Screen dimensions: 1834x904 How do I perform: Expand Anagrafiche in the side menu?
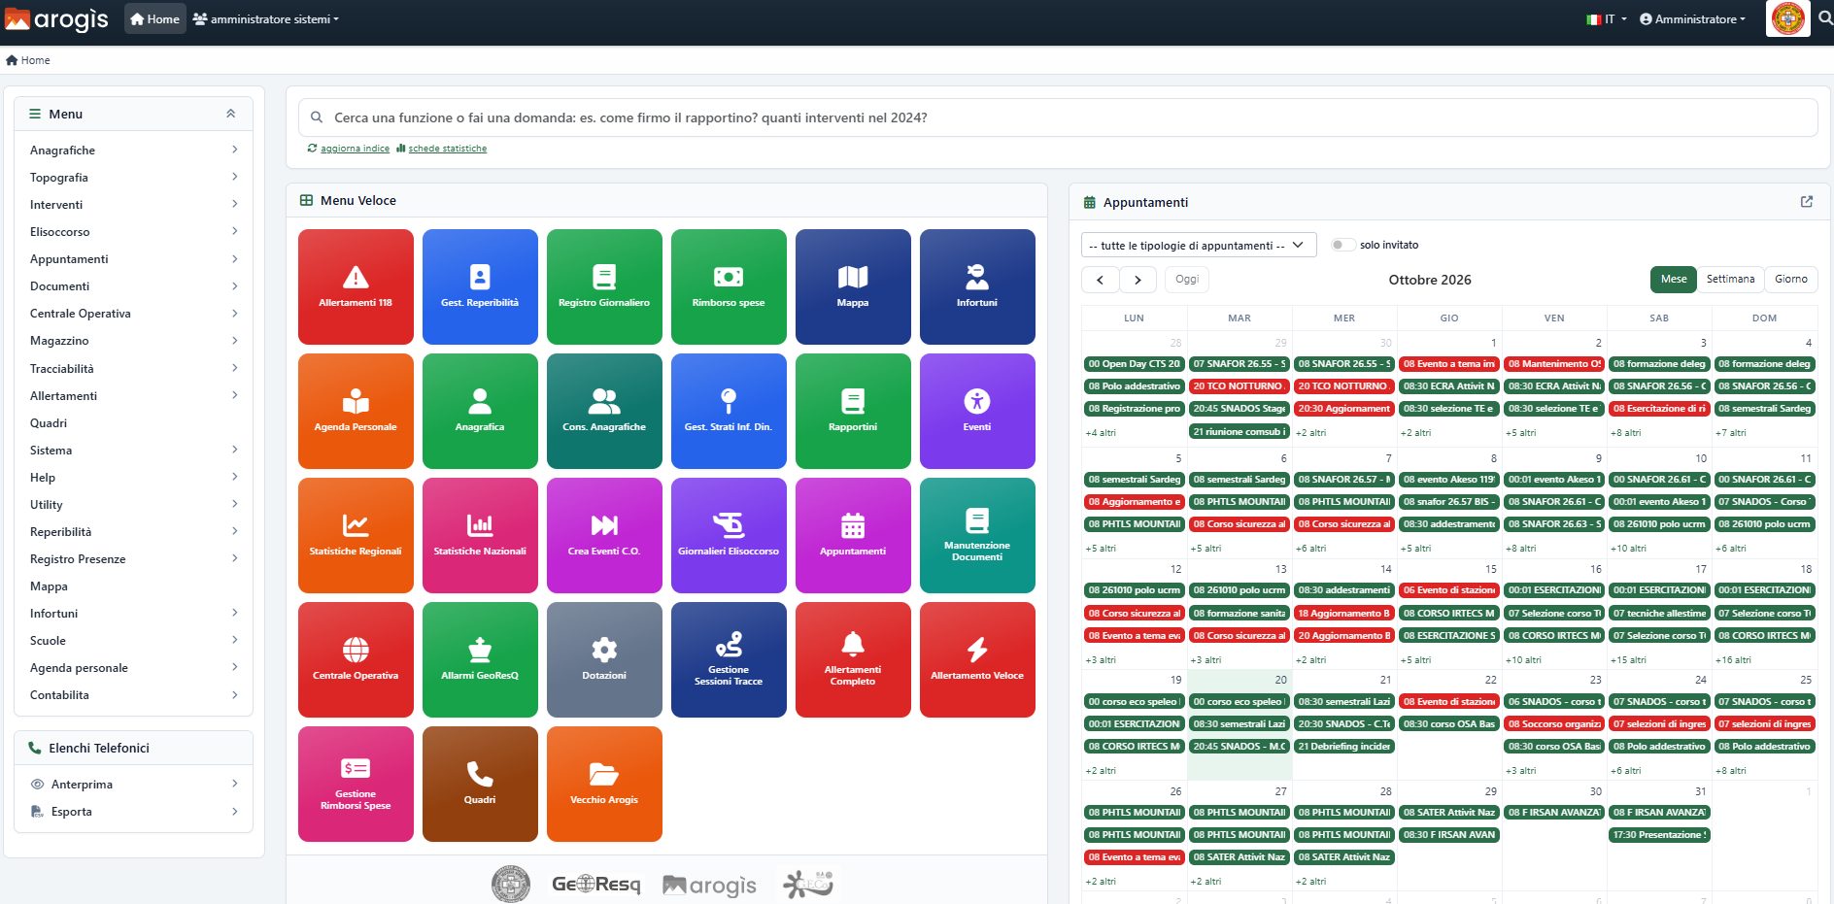pyautogui.click(x=133, y=150)
